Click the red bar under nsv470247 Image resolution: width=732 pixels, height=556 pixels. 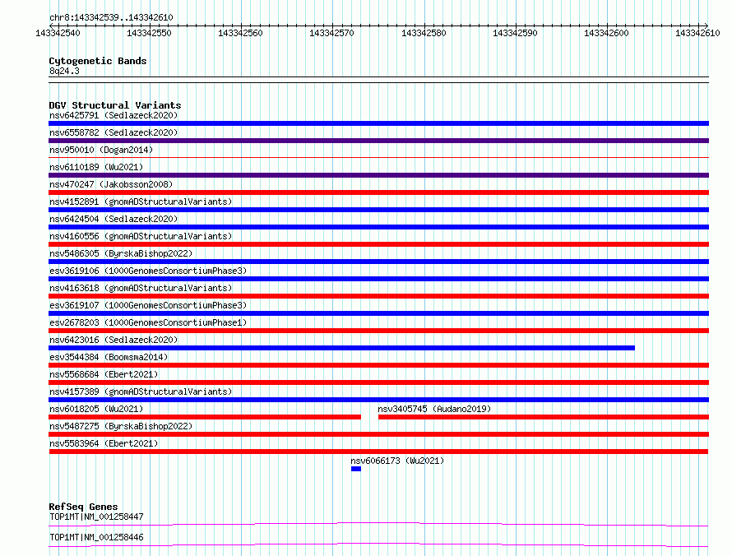(378, 192)
